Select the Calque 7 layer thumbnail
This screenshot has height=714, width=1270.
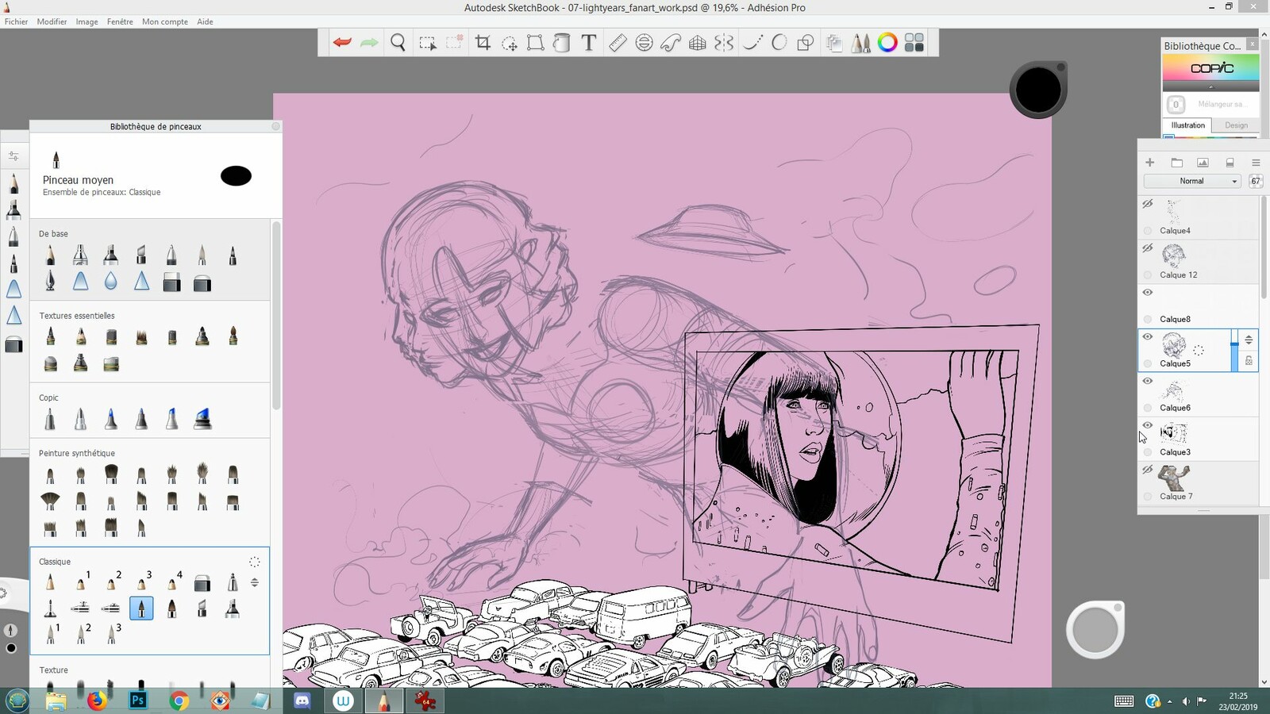pos(1174,478)
